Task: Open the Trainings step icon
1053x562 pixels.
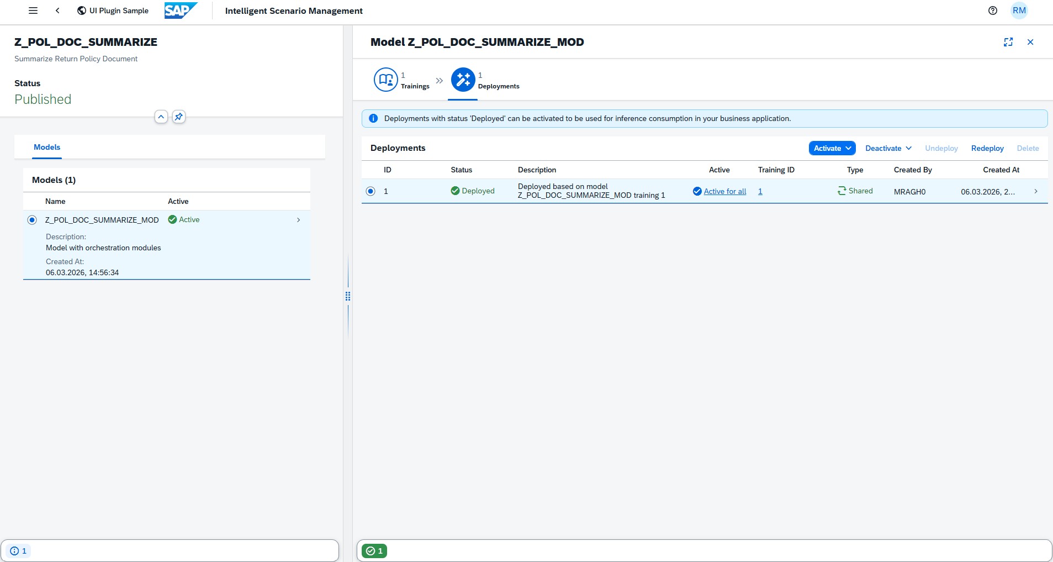Action: [386, 80]
